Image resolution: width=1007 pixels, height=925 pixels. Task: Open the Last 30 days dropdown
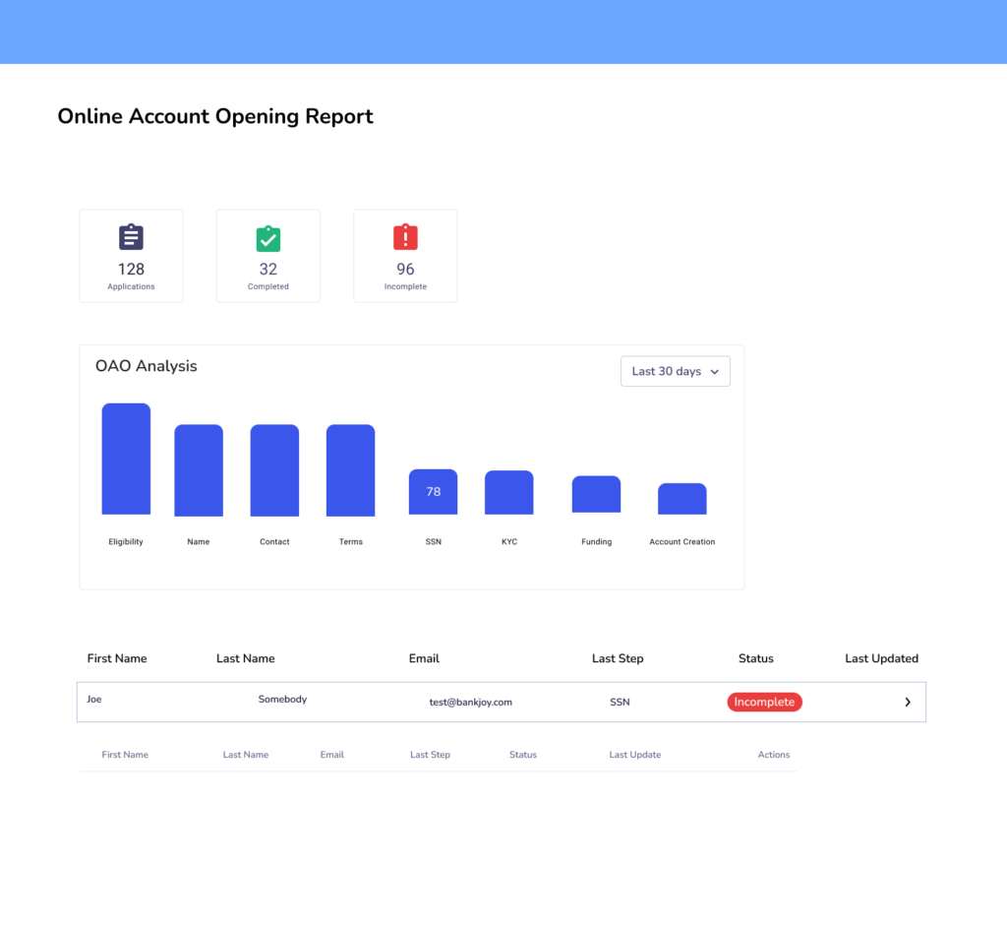point(675,371)
